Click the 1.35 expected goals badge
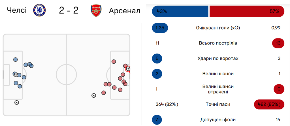This screenshot has height=126, width=290. 160,28
